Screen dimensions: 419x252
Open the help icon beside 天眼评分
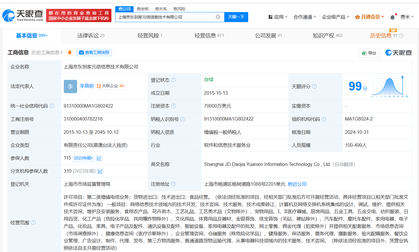(x=314, y=86)
